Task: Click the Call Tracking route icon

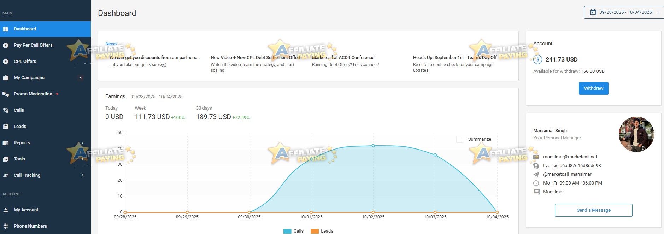Action: (6, 175)
